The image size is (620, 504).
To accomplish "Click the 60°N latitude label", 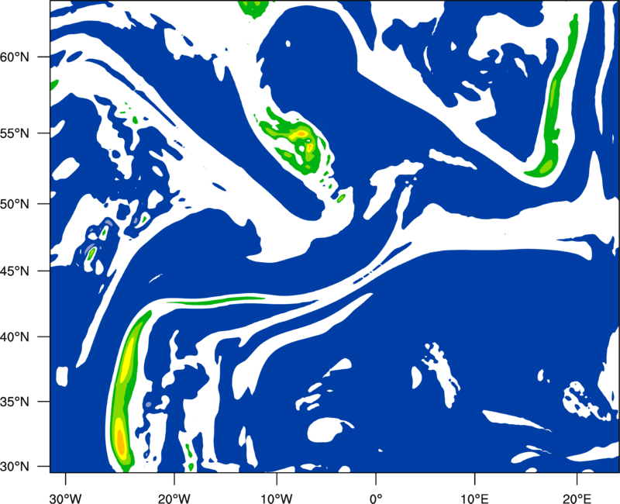I will point(15,57).
